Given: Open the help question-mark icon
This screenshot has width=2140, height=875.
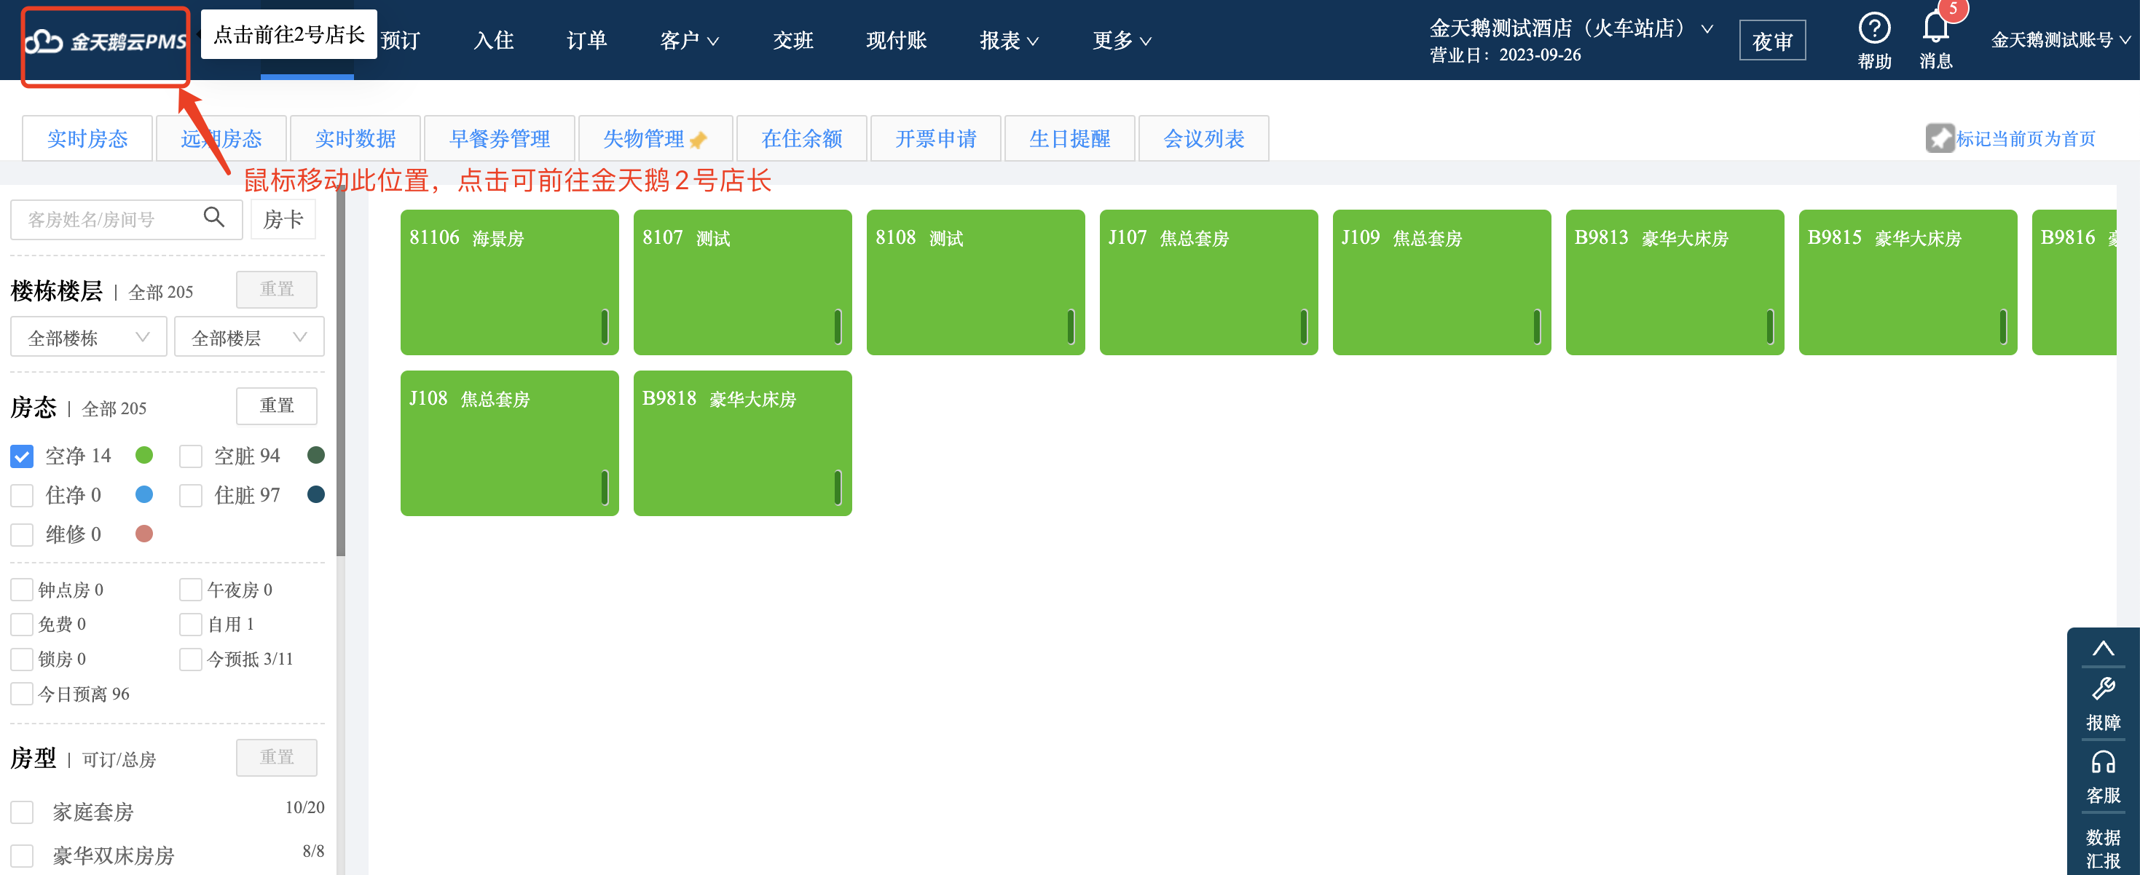Looking at the screenshot, I should 1874,28.
